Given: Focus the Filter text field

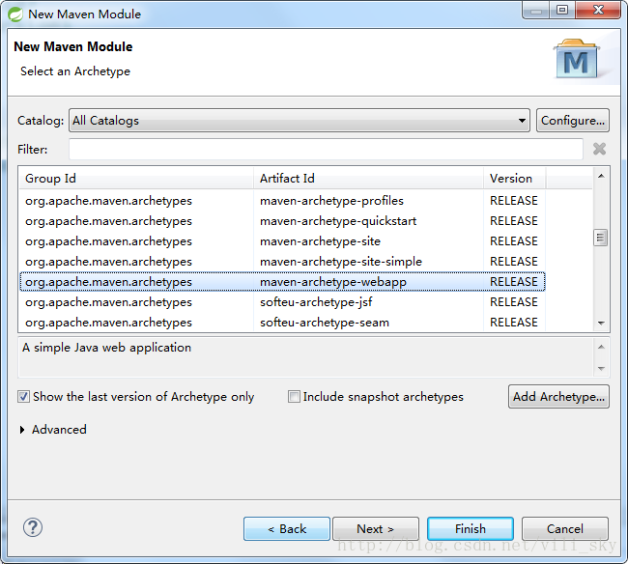Looking at the screenshot, I should pos(326,150).
